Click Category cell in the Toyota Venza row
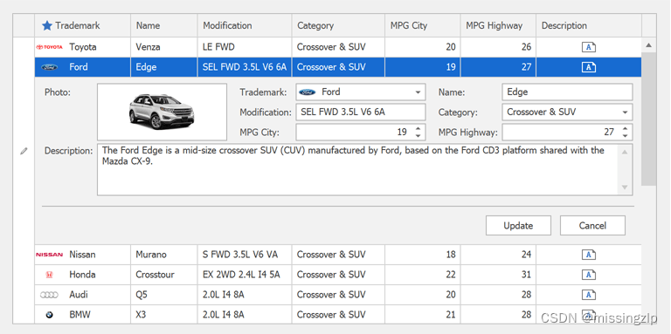This screenshot has height=334, width=671. click(338, 47)
